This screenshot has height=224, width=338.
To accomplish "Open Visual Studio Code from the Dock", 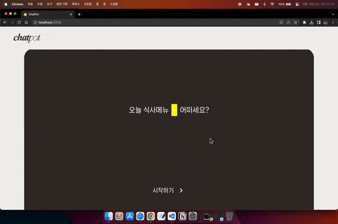I will click(172, 216).
